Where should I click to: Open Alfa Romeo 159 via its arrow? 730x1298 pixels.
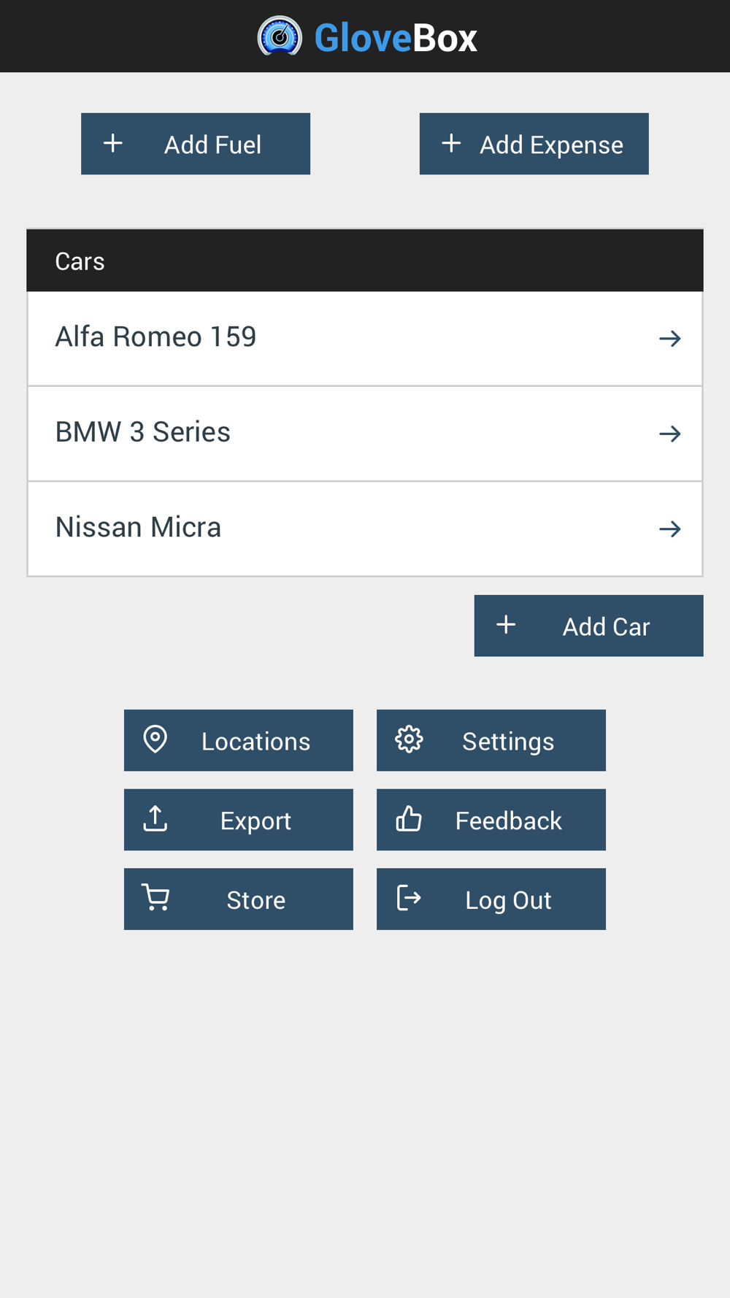click(x=670, y=339)
